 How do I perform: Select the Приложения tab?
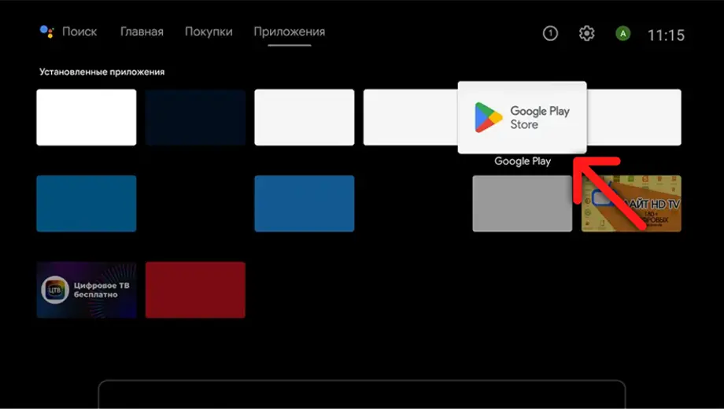point(290,31)
